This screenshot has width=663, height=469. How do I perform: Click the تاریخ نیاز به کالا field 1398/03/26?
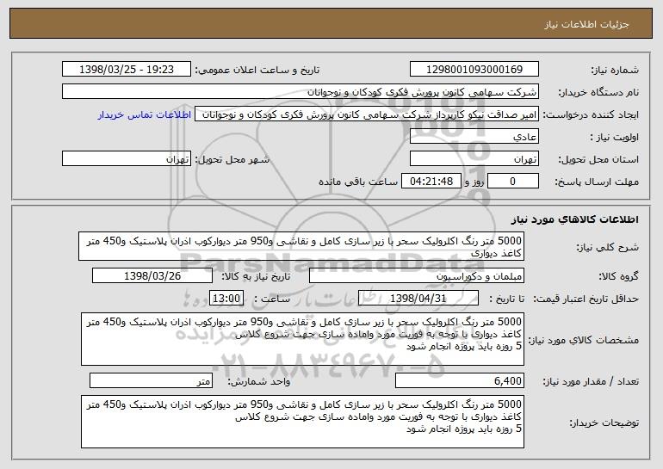pyautogui.click(x=152, y=276)
